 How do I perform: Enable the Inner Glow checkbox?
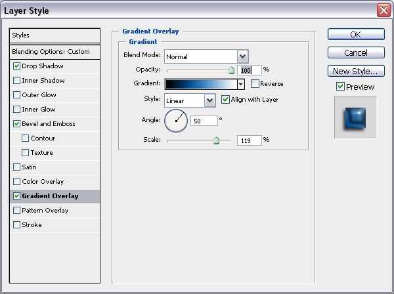click(x=16, y=110)
